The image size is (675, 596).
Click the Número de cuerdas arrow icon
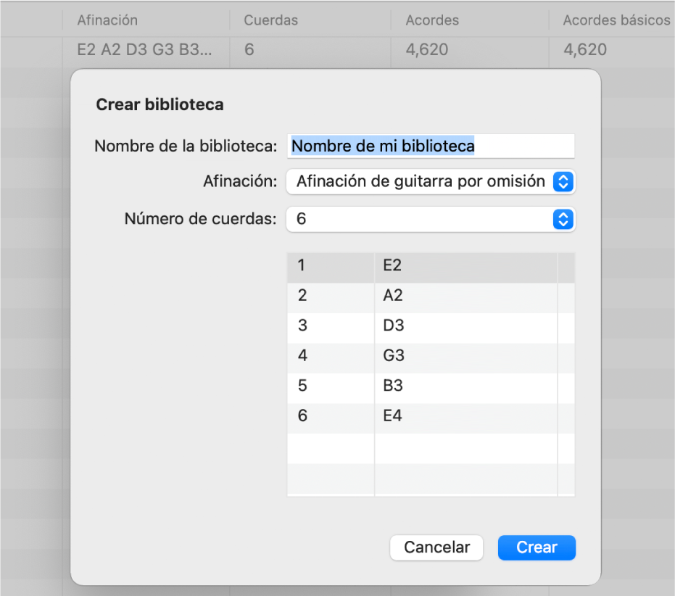pos(563,219)
